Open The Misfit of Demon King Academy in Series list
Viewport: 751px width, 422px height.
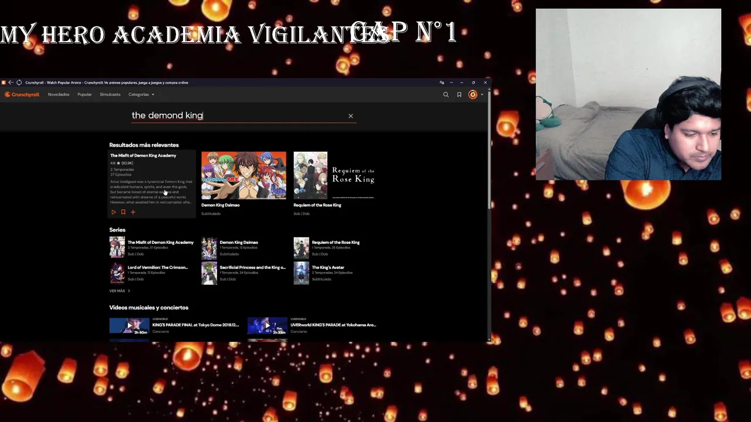[x=160, y=242]
